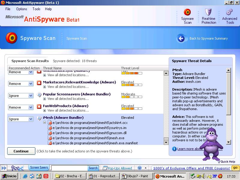Click the red quick launch icon
The width and height of the screenshot is (240, 180).
coord(46,176)
